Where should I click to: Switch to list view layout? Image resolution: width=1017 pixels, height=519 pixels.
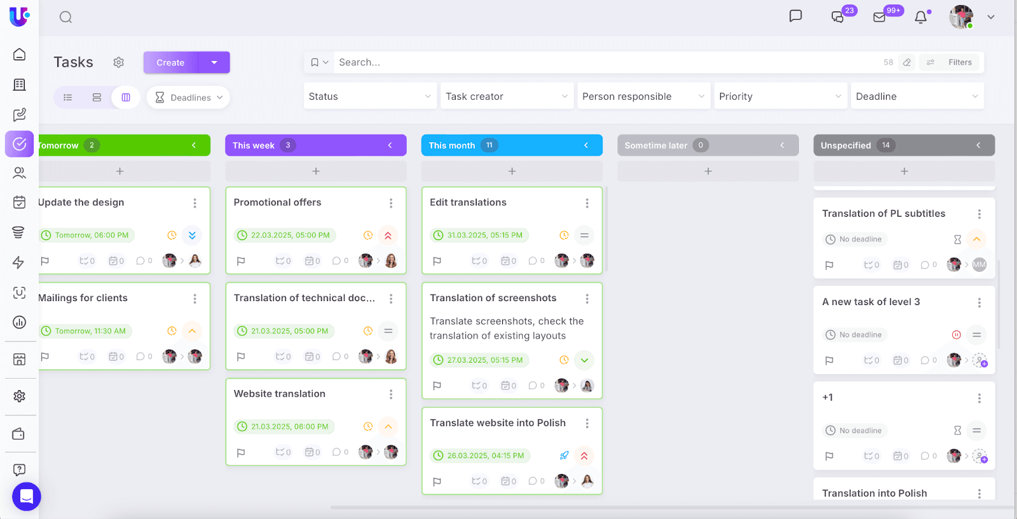point(68,97)
